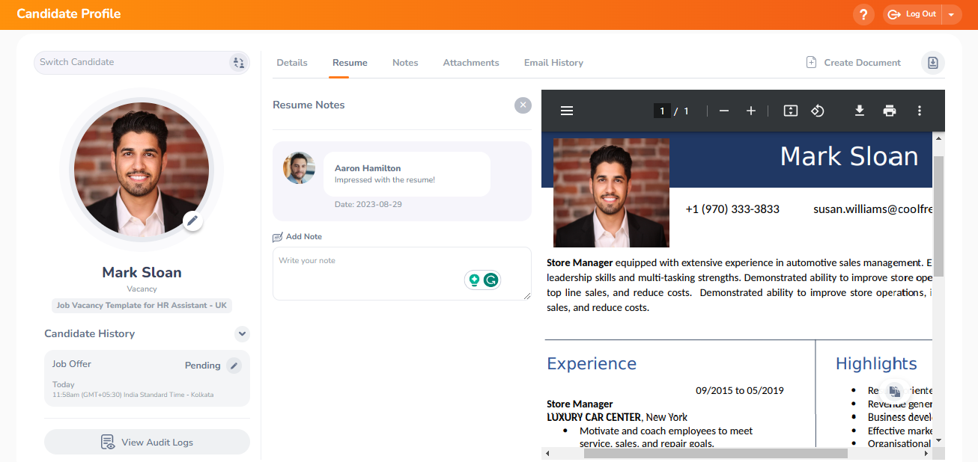Switch to the Notes tab
The image size is (978, 462).
tap(405, 63)
